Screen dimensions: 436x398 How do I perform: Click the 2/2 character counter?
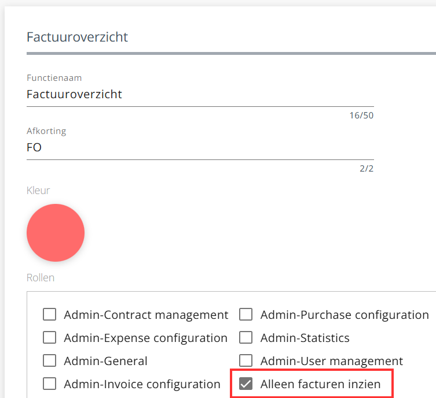coord(367,169)
